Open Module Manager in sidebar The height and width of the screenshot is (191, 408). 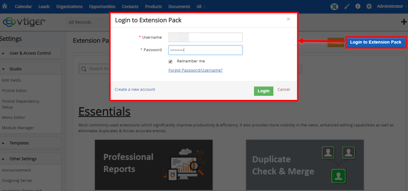coord(18,128)
